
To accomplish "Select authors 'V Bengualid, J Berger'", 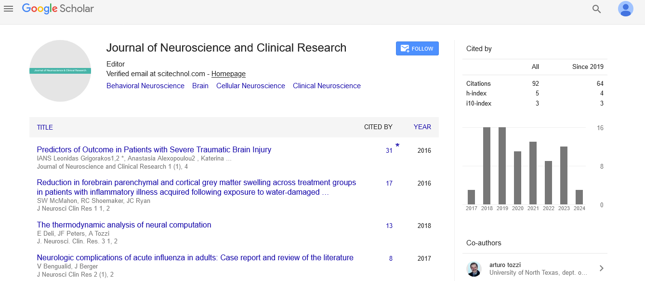I will [x=67, y=267].
